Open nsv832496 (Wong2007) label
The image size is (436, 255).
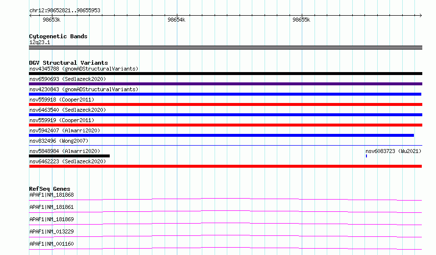coord(59,141)
